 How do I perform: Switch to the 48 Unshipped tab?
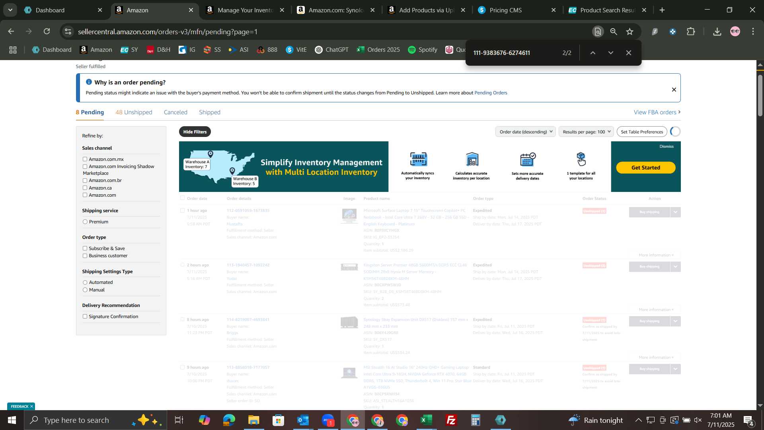[134, 112]
